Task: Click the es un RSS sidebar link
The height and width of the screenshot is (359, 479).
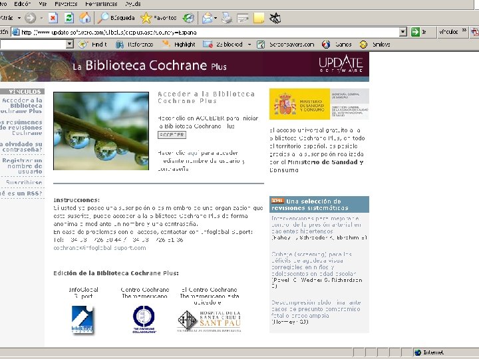Action: 21,193
